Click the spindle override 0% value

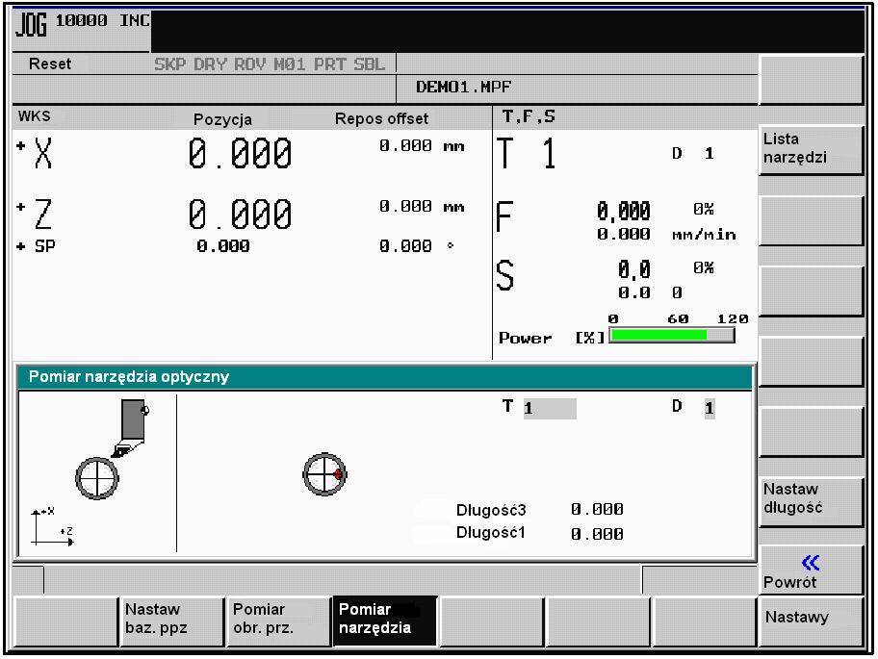tap(704, 267)
